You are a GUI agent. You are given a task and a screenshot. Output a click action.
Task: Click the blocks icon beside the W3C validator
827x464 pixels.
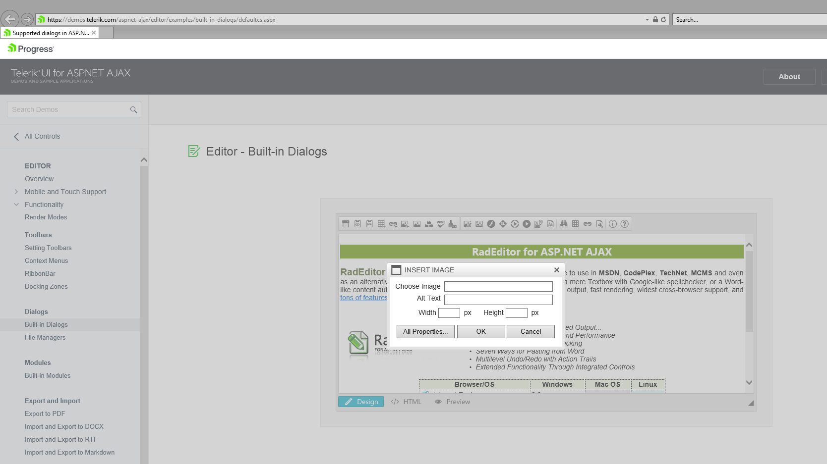click(429, 224)
